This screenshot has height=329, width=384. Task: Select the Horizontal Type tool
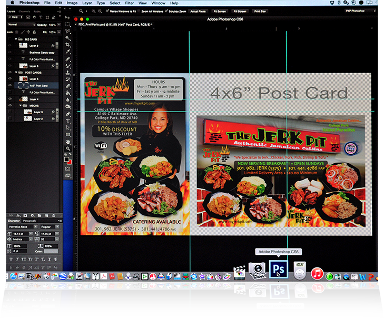pyautogui.click(x=68, y=121)
